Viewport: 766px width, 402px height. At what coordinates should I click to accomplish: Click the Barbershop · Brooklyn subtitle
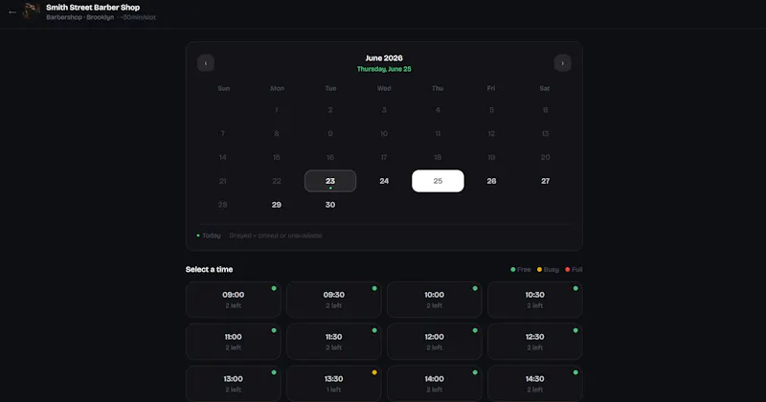80,17
